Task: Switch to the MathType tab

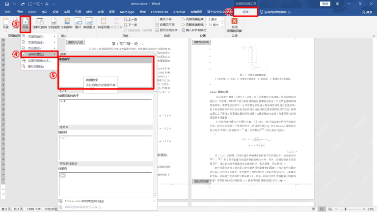Action: click(127, 12)
